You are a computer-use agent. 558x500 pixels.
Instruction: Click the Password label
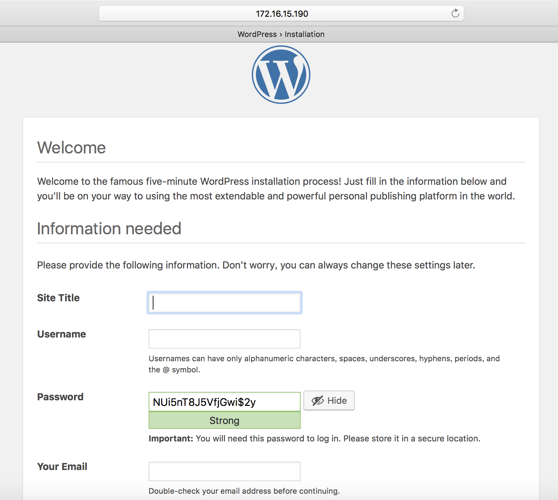[60, 397]
